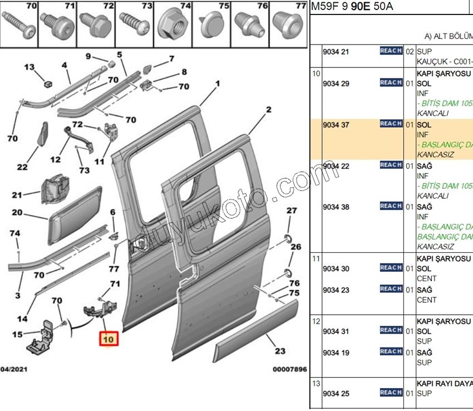Choose the fastener 75 clip thumbnail
Screen dimensions: 473x411
[211, 24]
